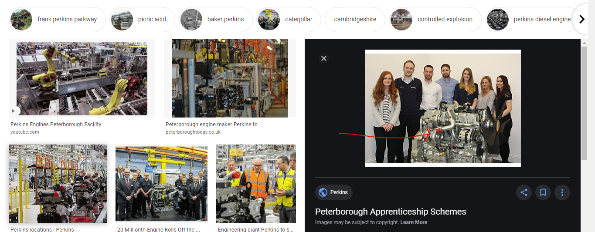
Task: Click '20 Millionth Engine Rolls Off the ...' caption
Action: 159,229
